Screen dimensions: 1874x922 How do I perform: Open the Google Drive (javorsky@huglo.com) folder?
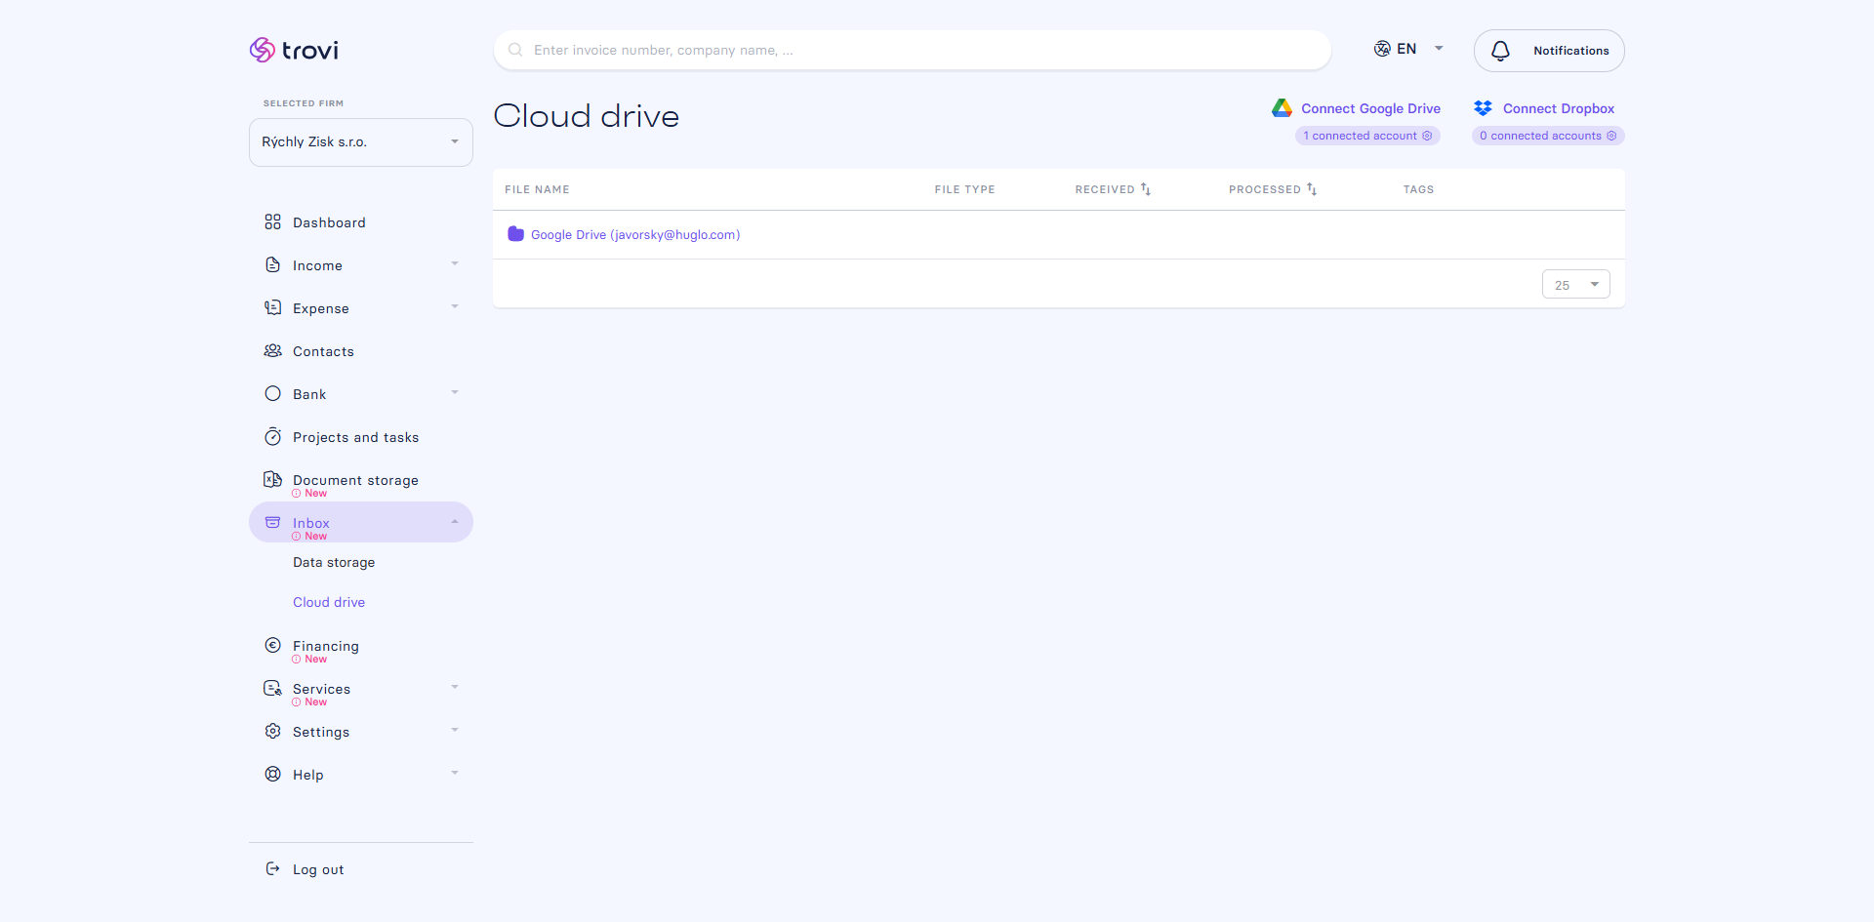[635, 235]
